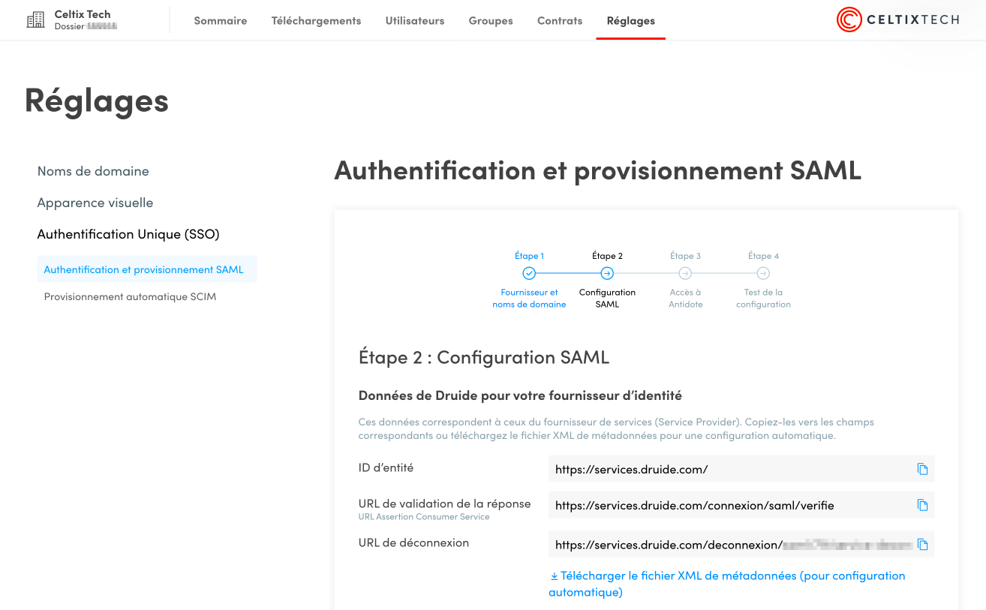Image resolution: width=986 pixels, height=610 pixels.
Task: Collapse Authentification Unique (SSO) section
Action: [128, 234]
